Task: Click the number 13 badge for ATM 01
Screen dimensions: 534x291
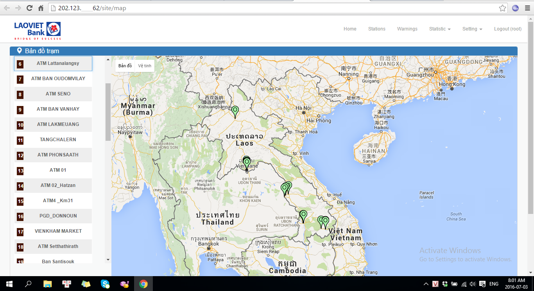Action: (20, 171)
